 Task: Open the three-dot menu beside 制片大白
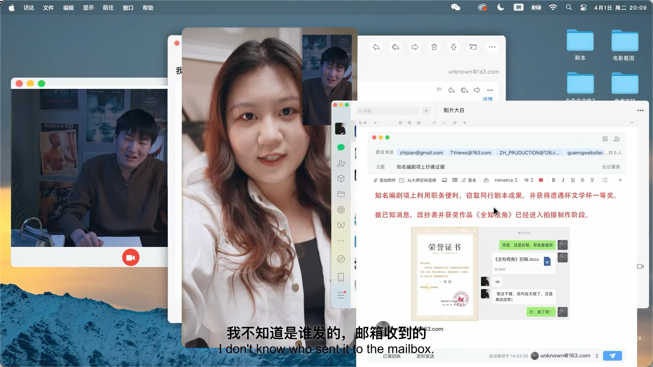click(x=640, y=110)
